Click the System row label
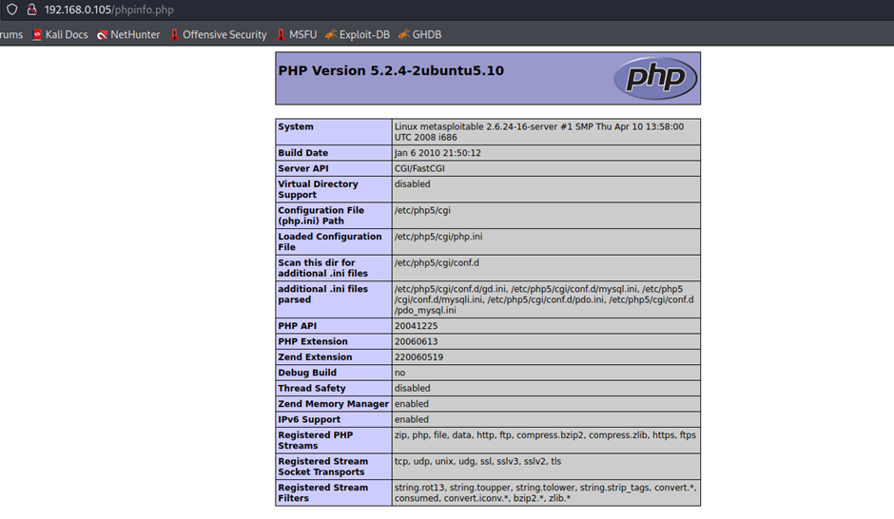The height and width of the screenshot is (519, 894). [x=296, y=126]
